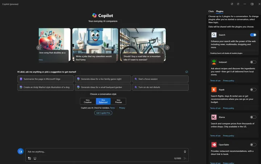261x164 pixels.
Task: Switch to the Plugins tab
Action: click(x=220, y=11)
